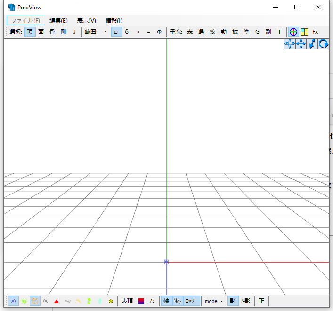Viewport: 333px width, 311px height.
Task: Open the 編集(E) menu
Action: click(59, 21)
